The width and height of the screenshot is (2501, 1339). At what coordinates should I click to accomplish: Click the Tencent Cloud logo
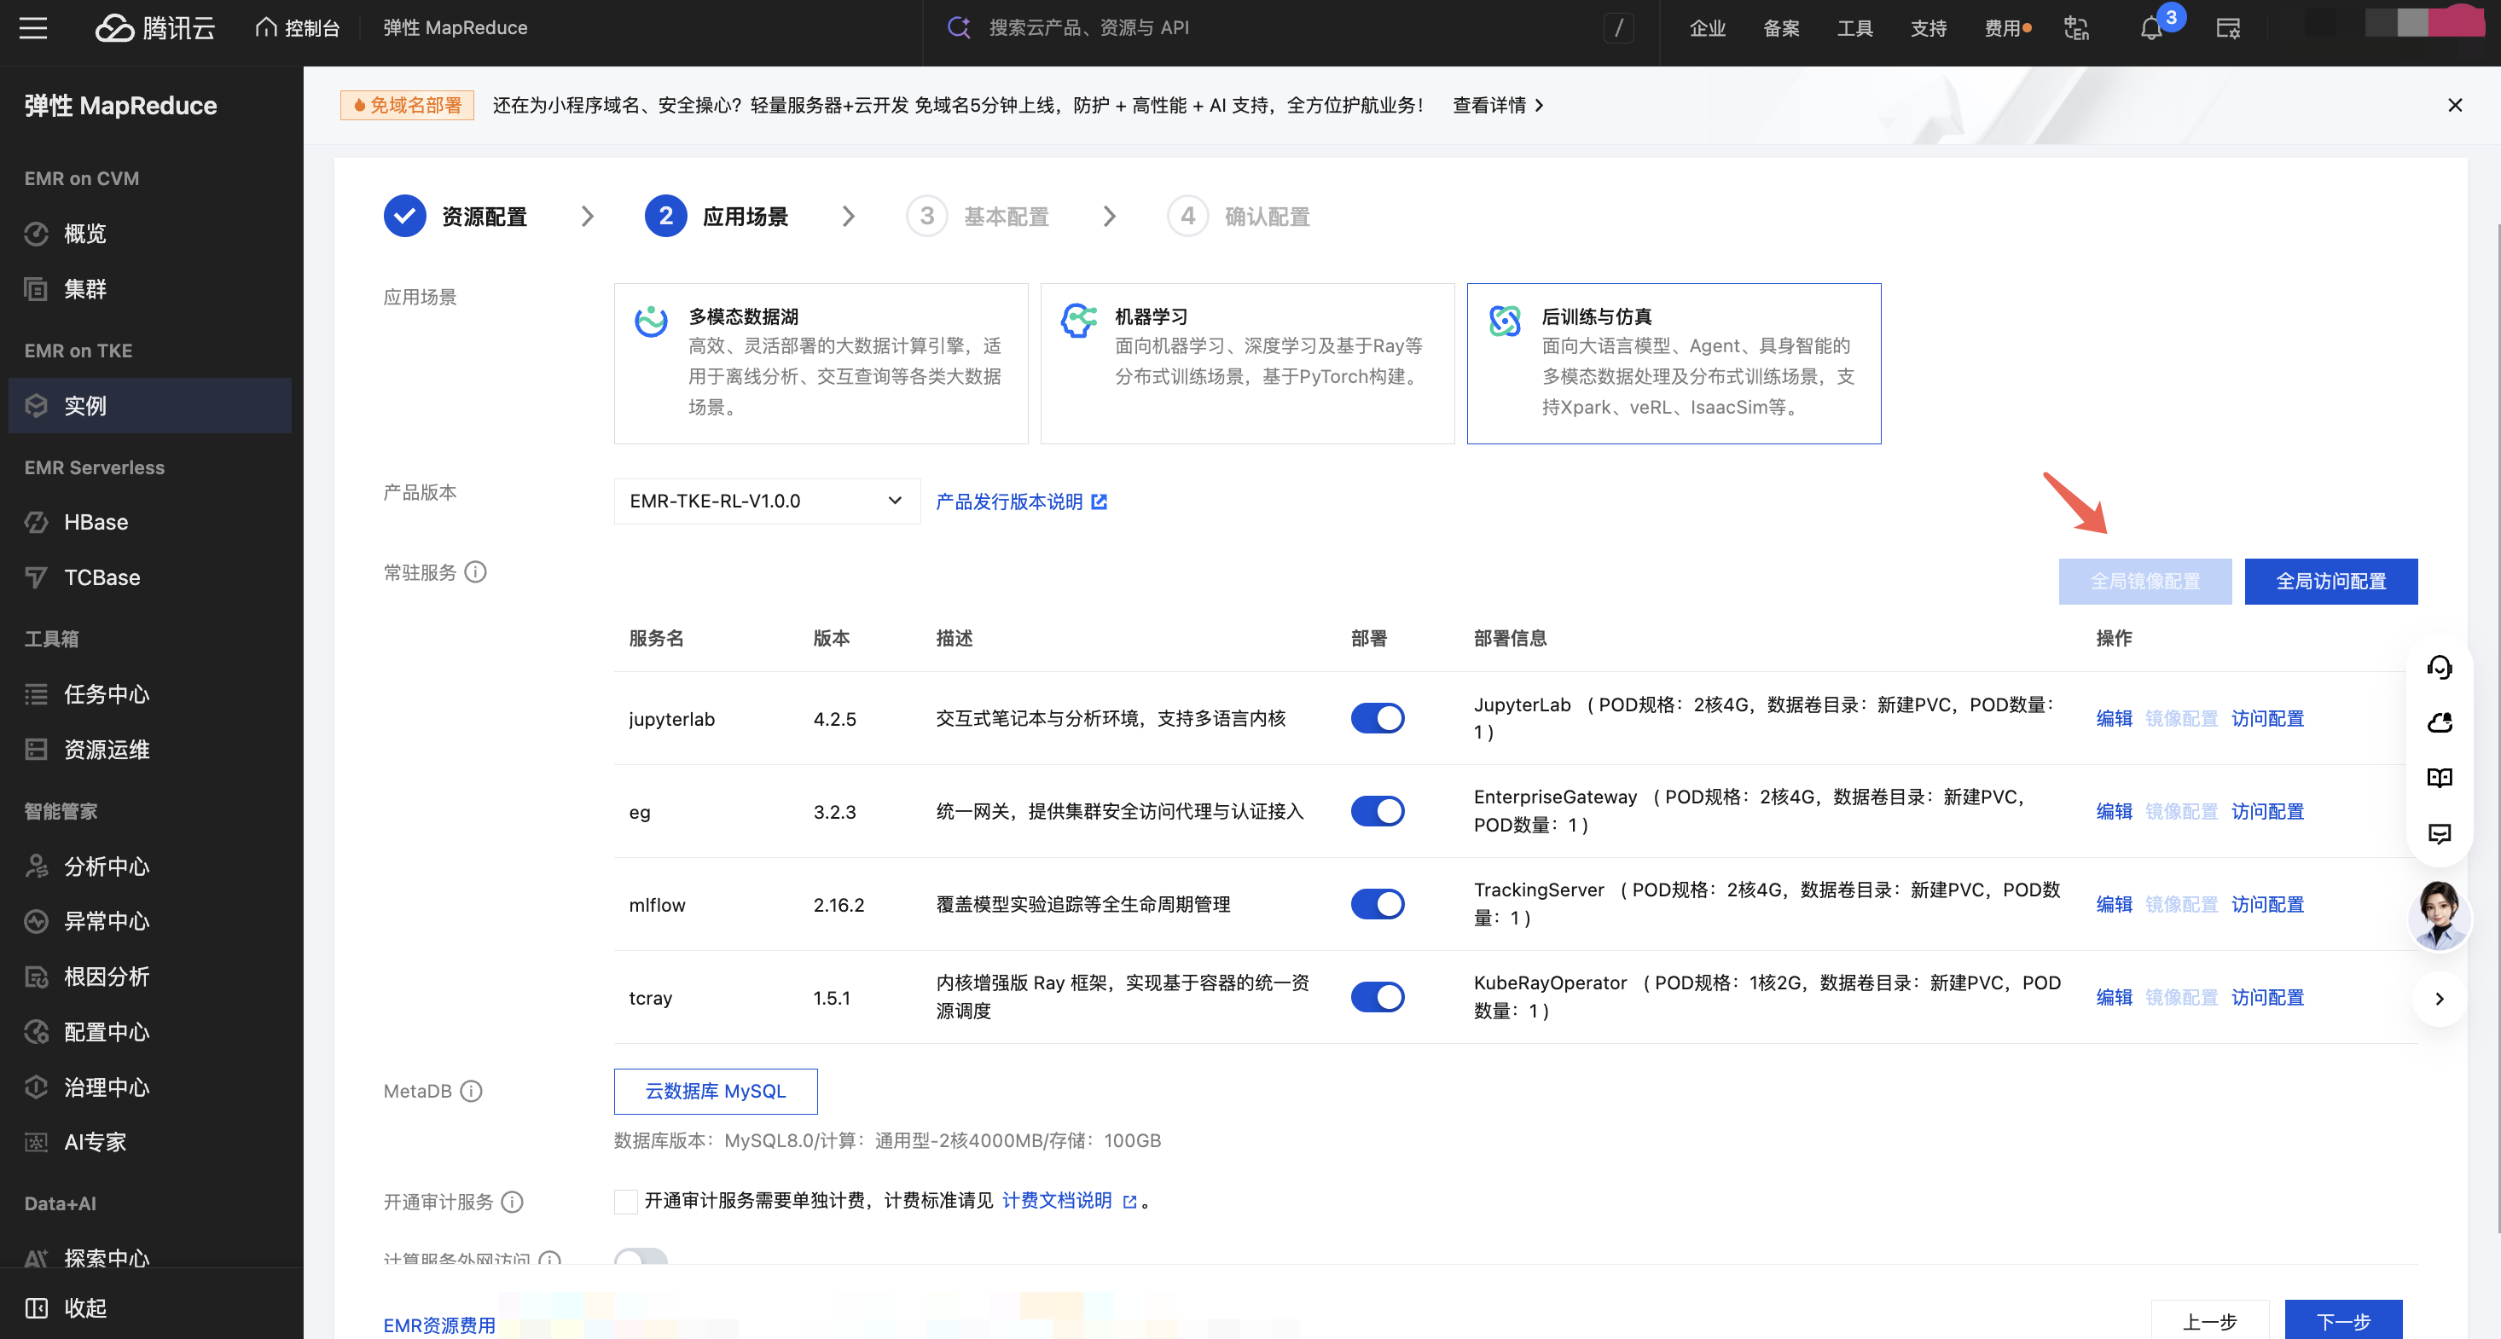click(154, 27)
